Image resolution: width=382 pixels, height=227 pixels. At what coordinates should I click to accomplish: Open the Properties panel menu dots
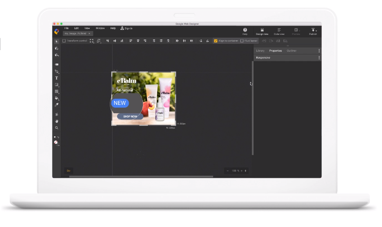click(319, 51)
